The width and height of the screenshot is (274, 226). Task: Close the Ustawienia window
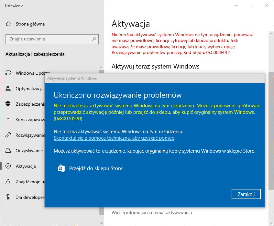coord(266,5)
